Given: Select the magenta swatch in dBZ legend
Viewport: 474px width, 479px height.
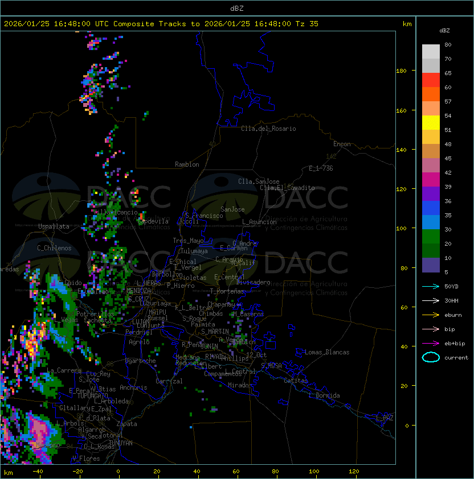Looking at the screenshot, I should (431, 180).
